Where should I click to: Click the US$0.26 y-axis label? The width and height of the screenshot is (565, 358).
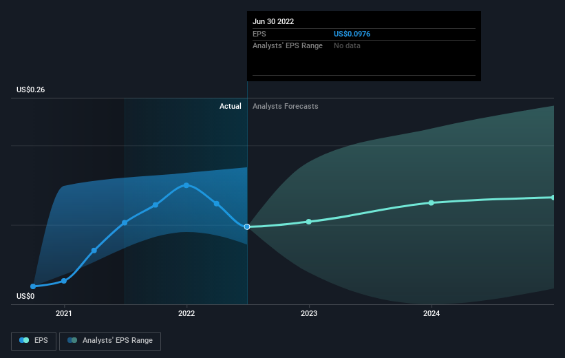pyautogui.click(x=31, y=89)
